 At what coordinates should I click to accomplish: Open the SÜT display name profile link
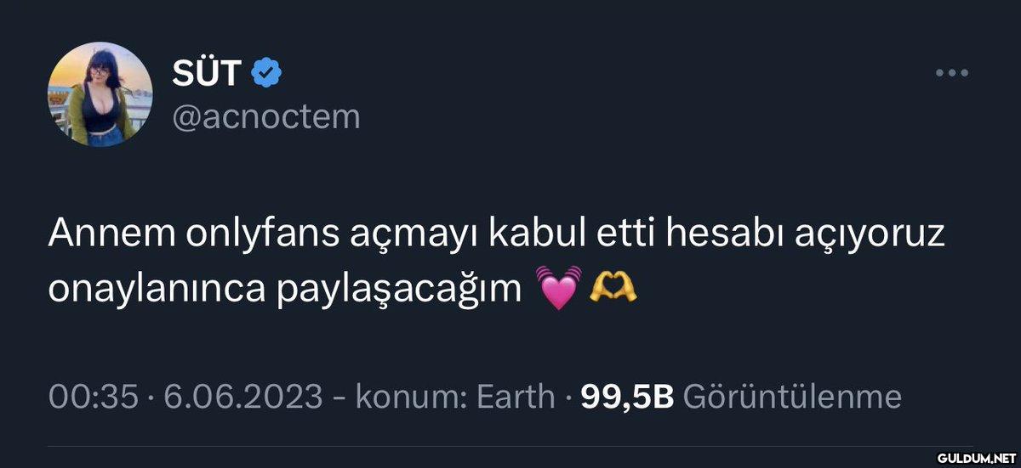pyautogui.click(x=208, y=75)
